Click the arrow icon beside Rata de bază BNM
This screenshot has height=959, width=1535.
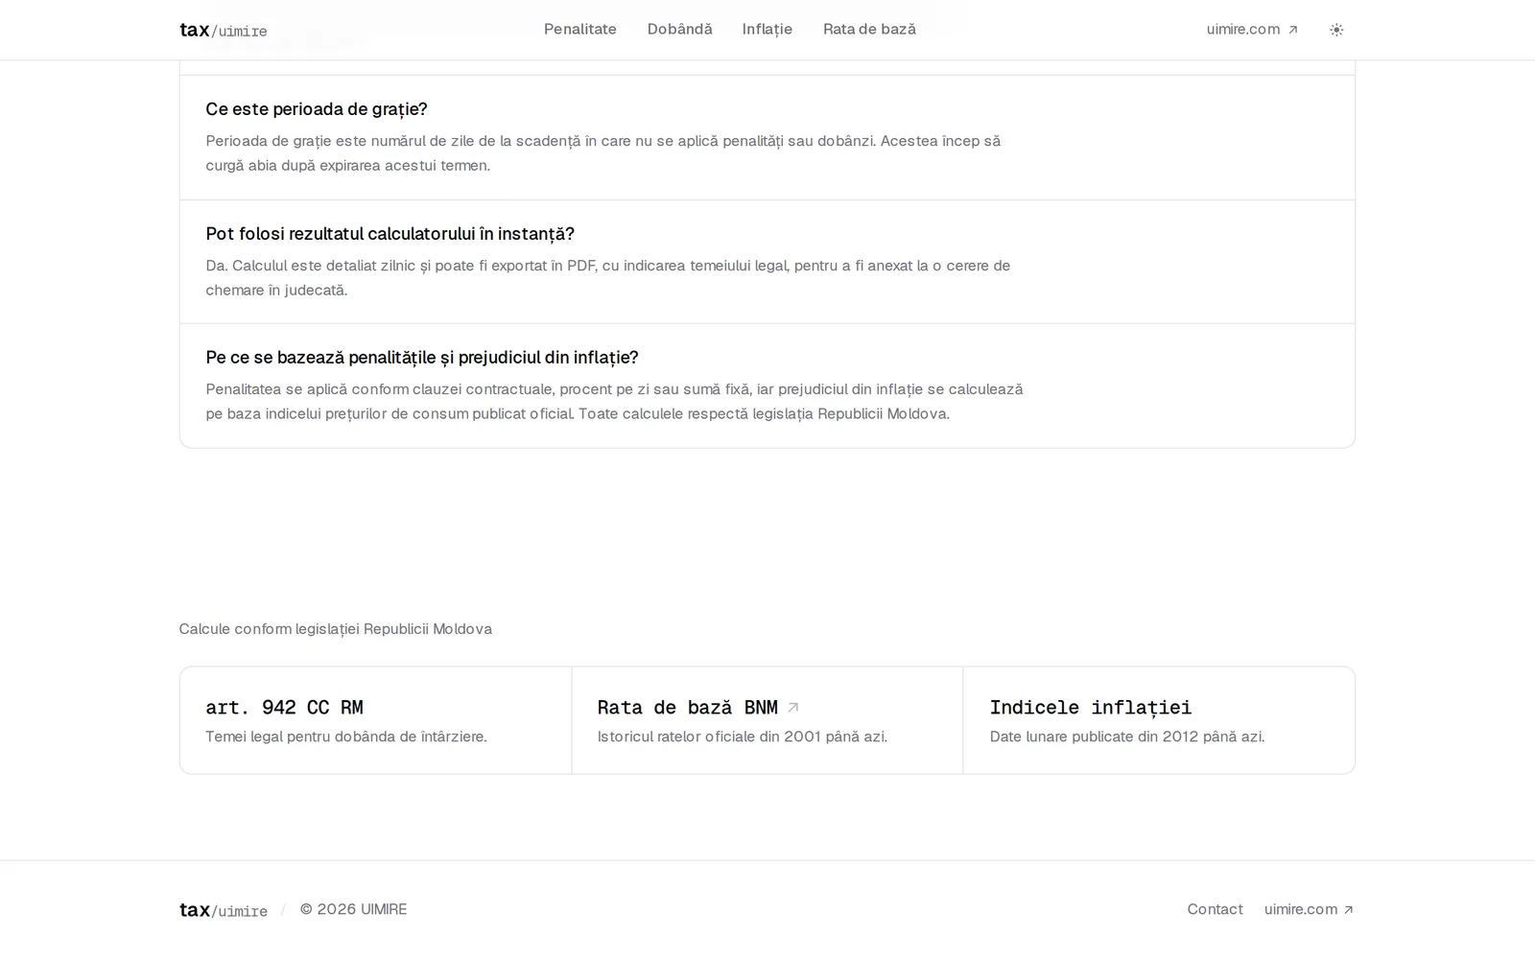[792, 708]
